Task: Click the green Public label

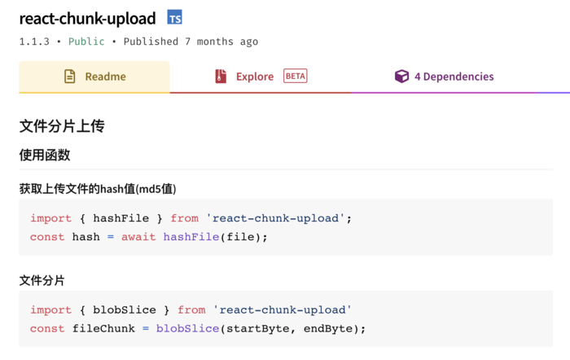Action: point(86,42)
